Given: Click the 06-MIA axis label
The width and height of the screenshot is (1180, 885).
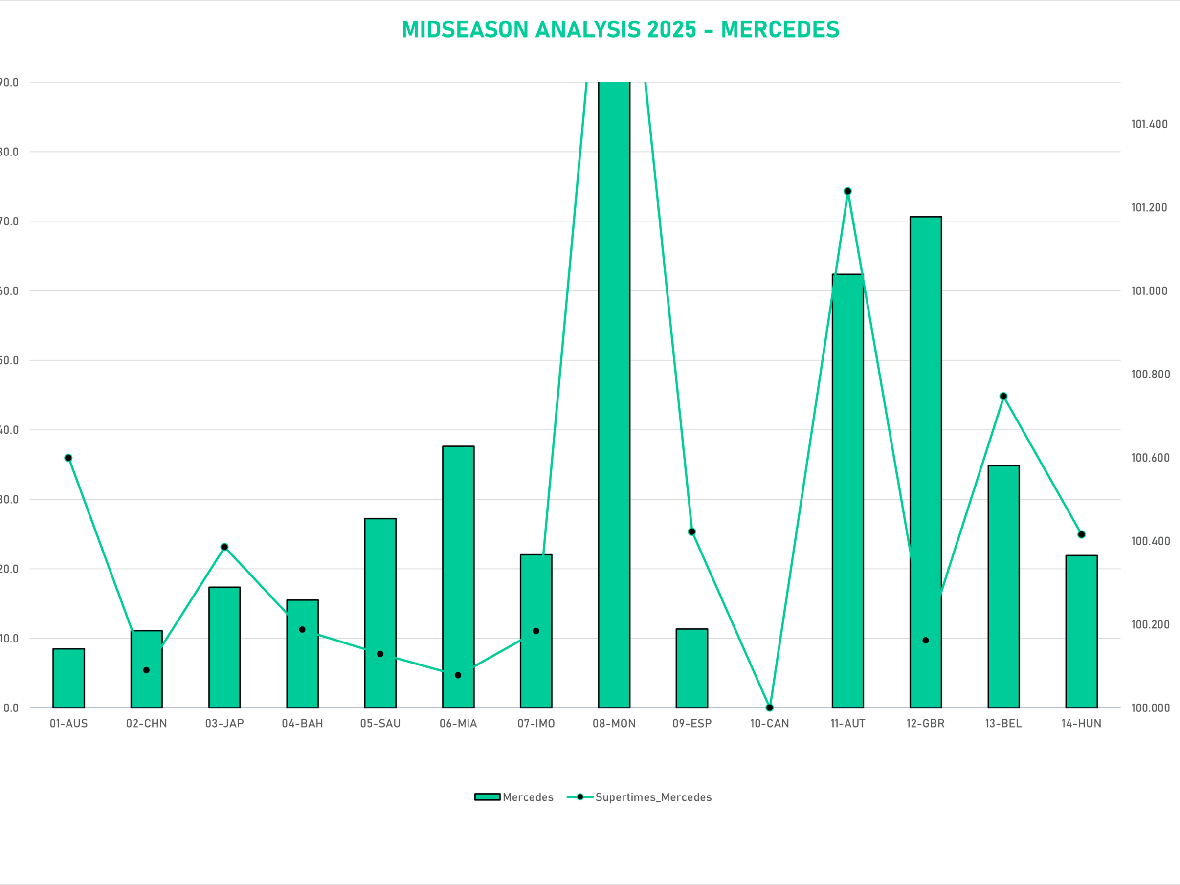Looking at the screenshot, I should click(x=458, y=724).
